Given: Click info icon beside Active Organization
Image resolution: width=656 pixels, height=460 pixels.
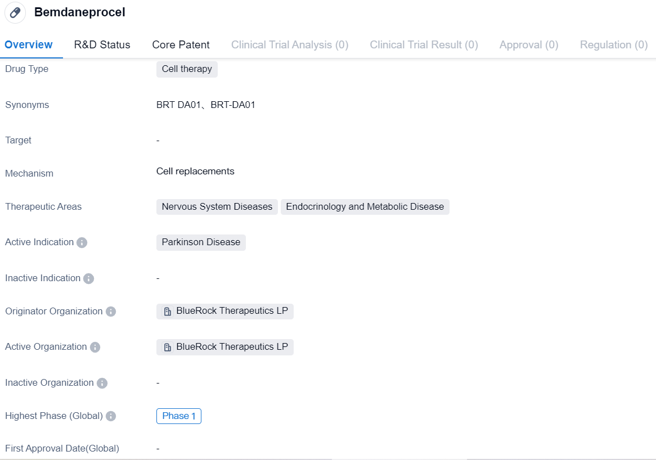Looking at the screenshot, I should pos(95,347).
